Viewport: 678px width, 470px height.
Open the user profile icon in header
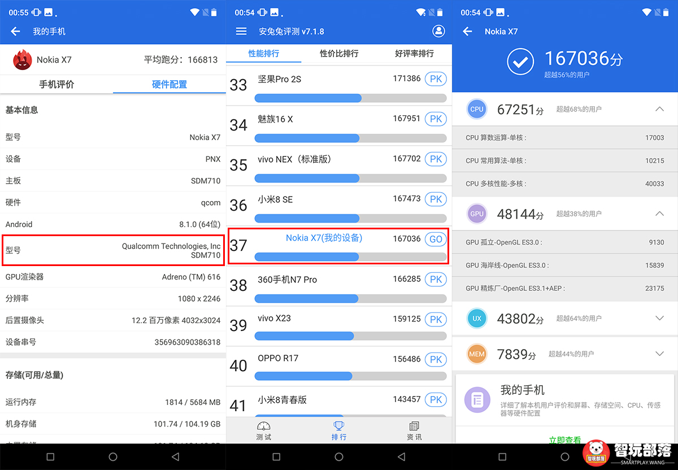tap(438, 31)
